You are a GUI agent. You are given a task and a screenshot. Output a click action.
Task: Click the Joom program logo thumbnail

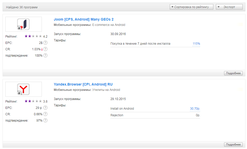(23, 24)
